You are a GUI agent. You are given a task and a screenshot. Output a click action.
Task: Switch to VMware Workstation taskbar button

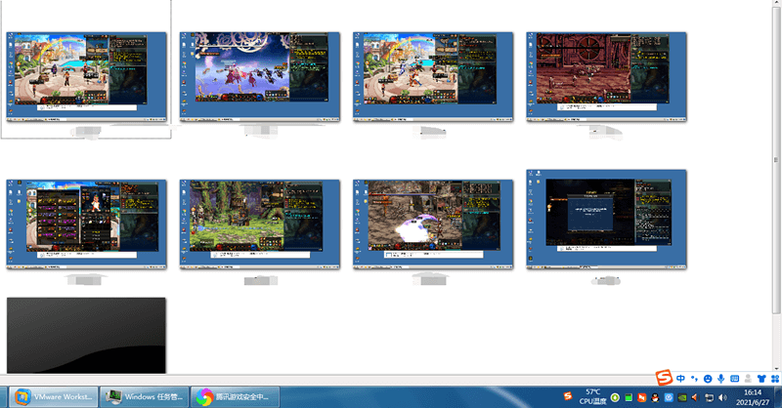tap(54, 397)
